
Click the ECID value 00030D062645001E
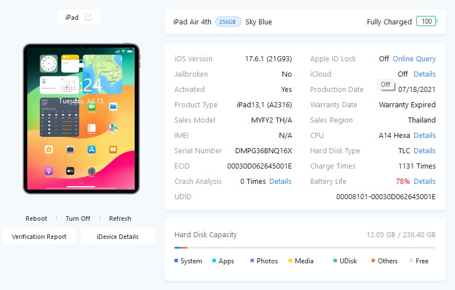260,166
